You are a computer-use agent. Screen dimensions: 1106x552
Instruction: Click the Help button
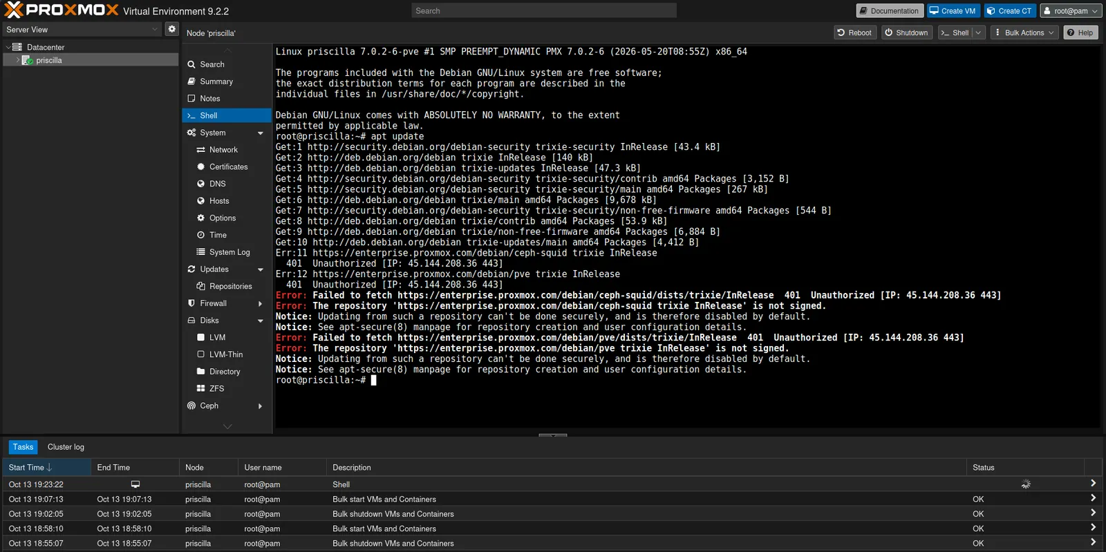[x=1080, y=32]
